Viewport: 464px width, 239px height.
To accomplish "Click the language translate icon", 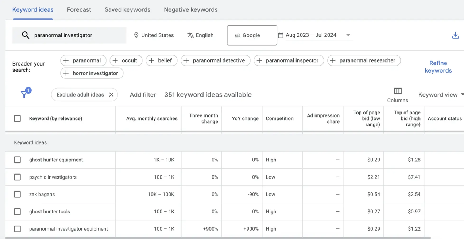I will [x=190, y=35].
